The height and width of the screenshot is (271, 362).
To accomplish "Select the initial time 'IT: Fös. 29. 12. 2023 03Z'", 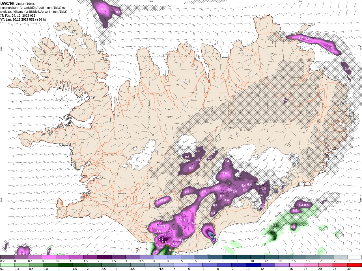I will tap(18, 16).
